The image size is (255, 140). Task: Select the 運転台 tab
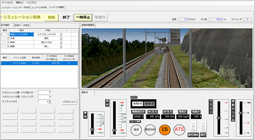pyautogui.click(x=85, y=92)
